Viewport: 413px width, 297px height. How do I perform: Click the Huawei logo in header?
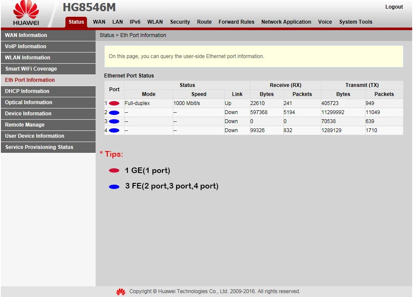tap(26, 12)
